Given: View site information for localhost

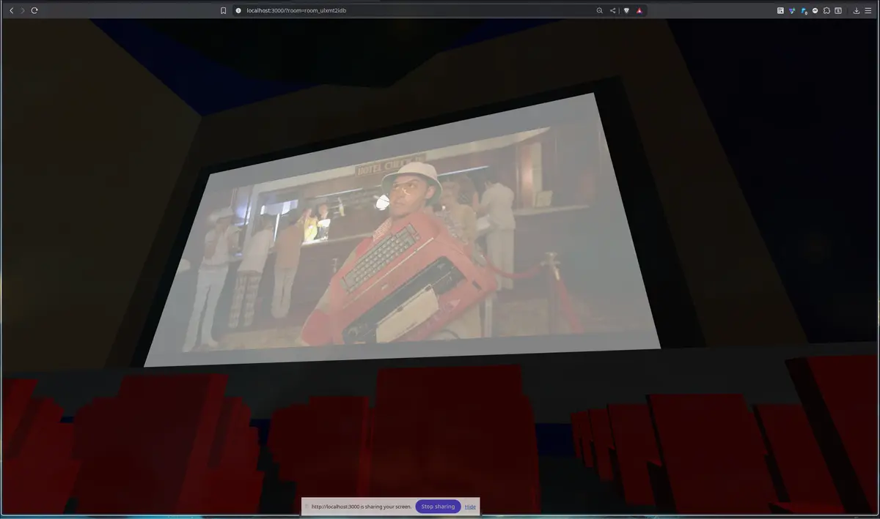Looking at the screenshot, I should pos(238,10).
